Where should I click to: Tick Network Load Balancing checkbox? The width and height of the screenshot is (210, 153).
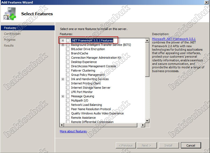tap(68, 105)
